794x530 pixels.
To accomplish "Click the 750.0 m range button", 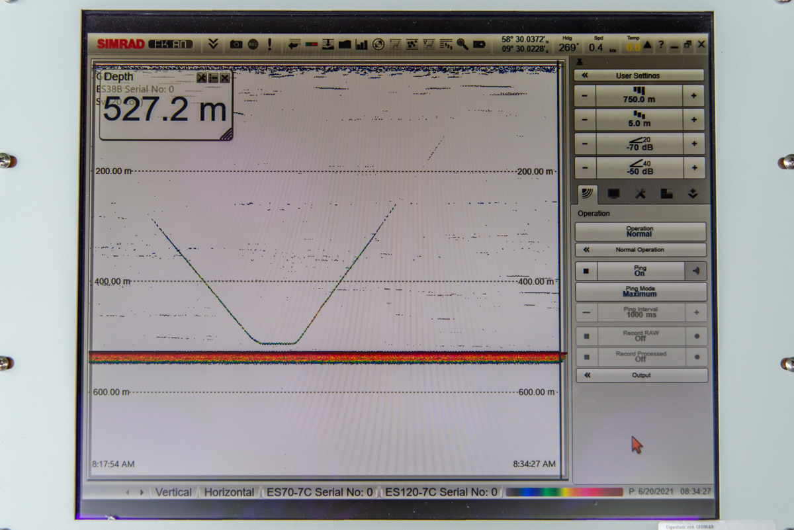I will [639, 96].
